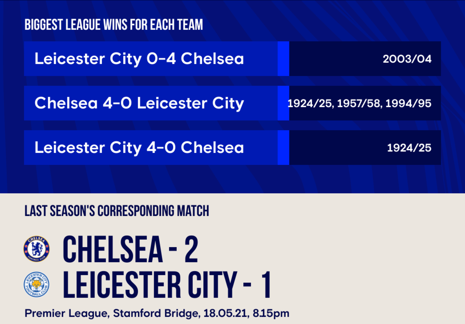Click the 2003/04 season label
465x324 pixels.
pos(407,59)
